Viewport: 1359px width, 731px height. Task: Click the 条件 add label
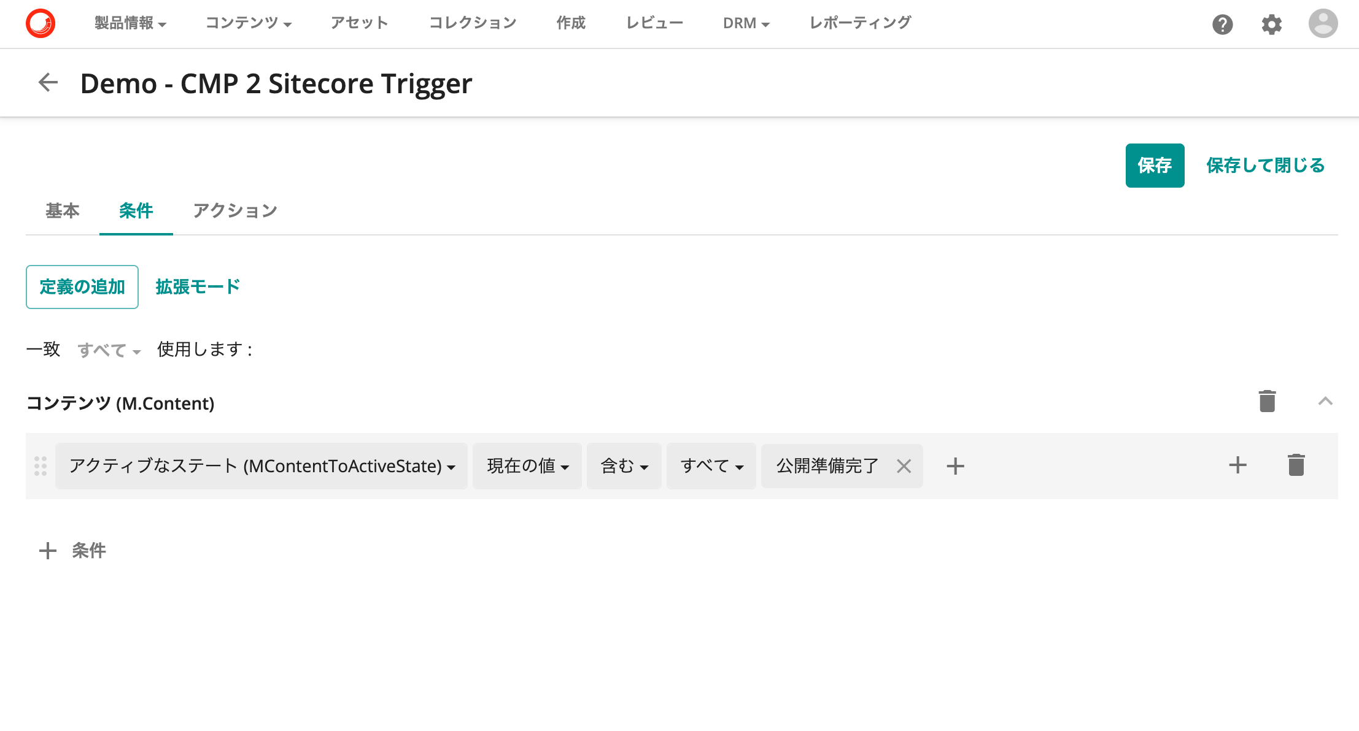(89, 551)
